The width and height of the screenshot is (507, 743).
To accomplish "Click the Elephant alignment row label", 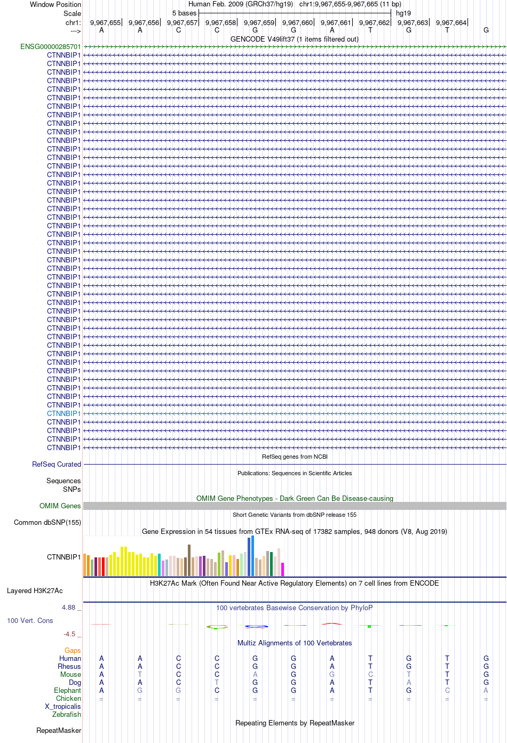I will click(x=67, y=690).
